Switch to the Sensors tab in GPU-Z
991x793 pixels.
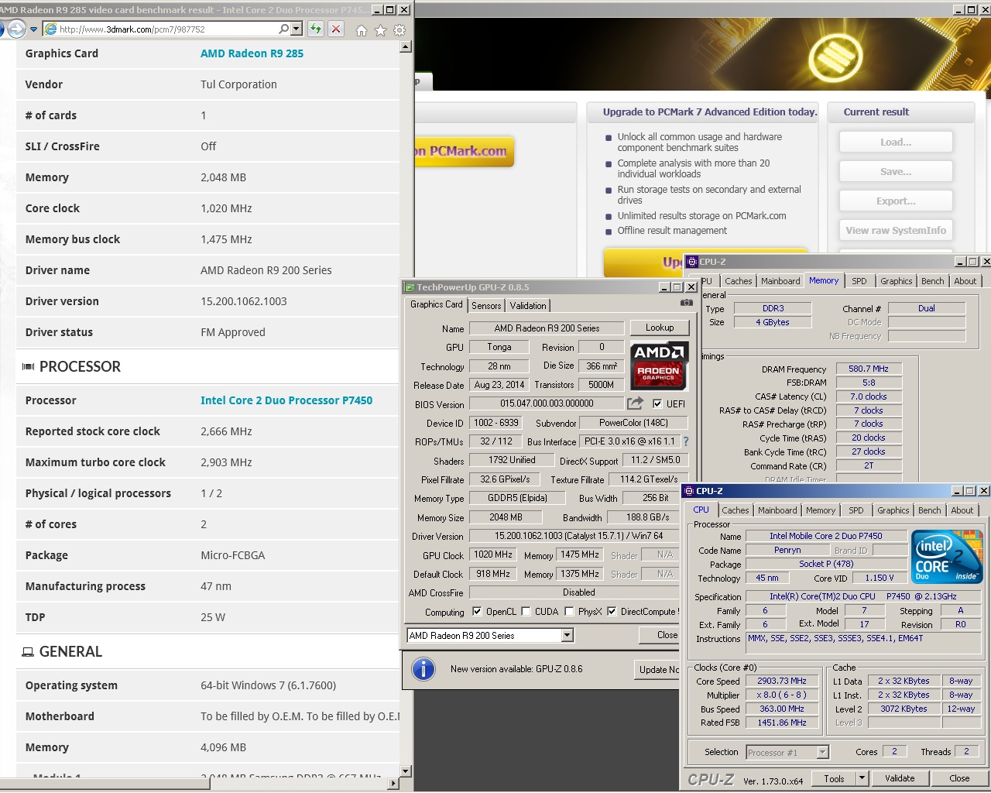coord(486,306)
